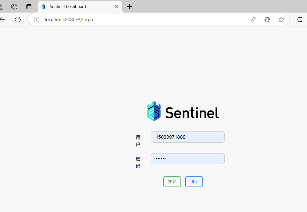Screen dimensions: 307x212
Task: Reload the Sentinel login page
Action: (x=18, y=20)
